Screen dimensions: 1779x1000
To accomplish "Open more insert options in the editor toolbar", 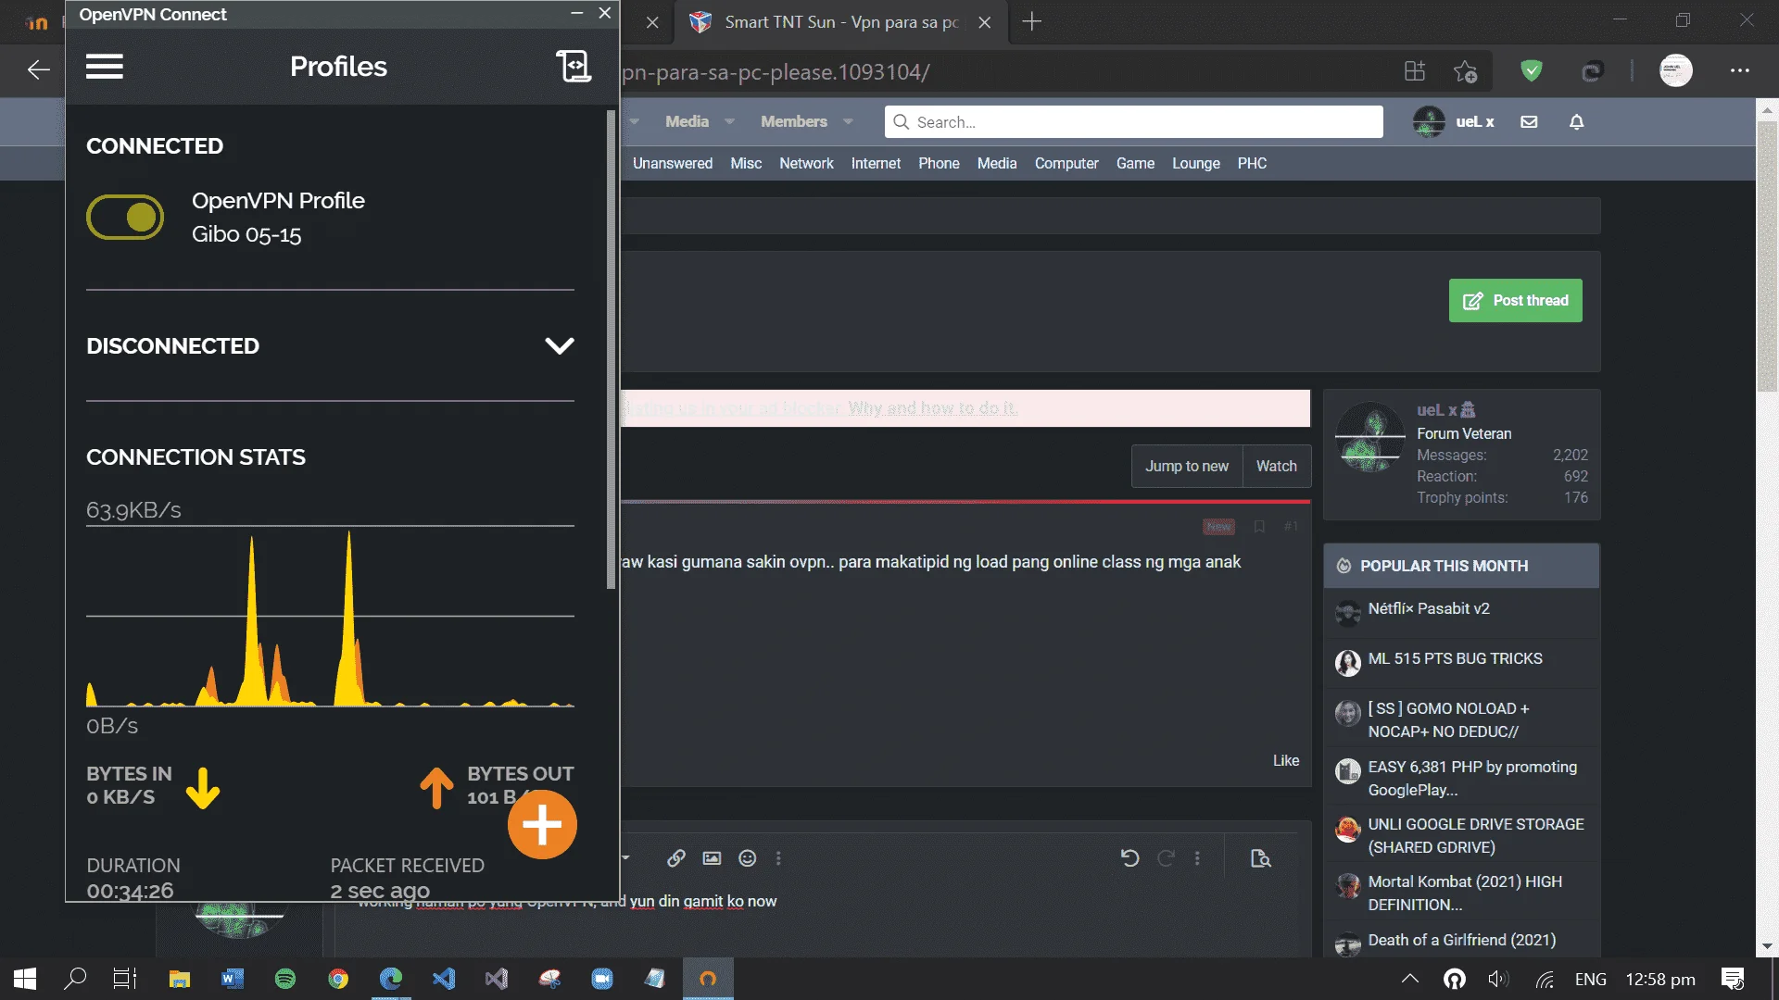I will (778, 858).
